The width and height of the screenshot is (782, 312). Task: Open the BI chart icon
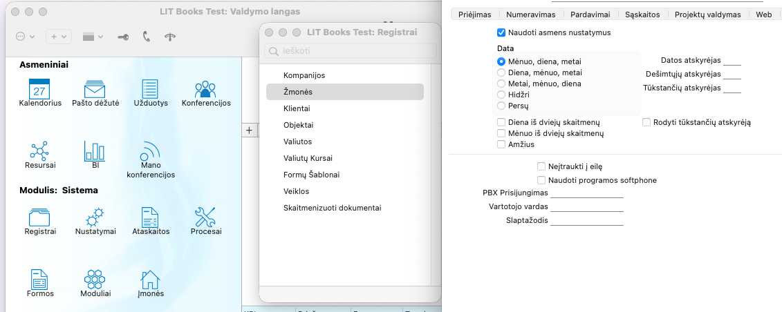(x=94, y=151)
